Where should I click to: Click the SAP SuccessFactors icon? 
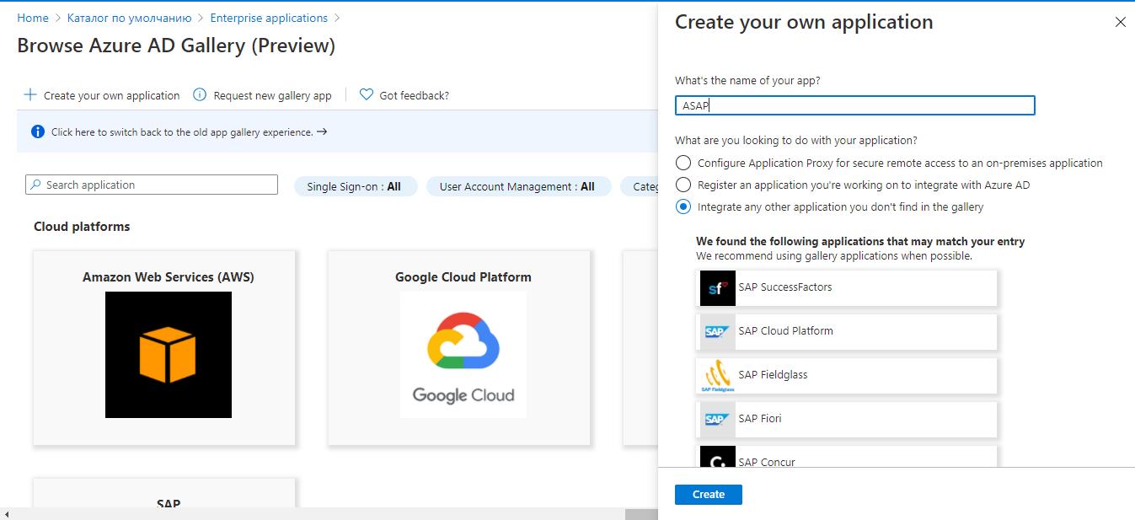click(x=717, y=288)
